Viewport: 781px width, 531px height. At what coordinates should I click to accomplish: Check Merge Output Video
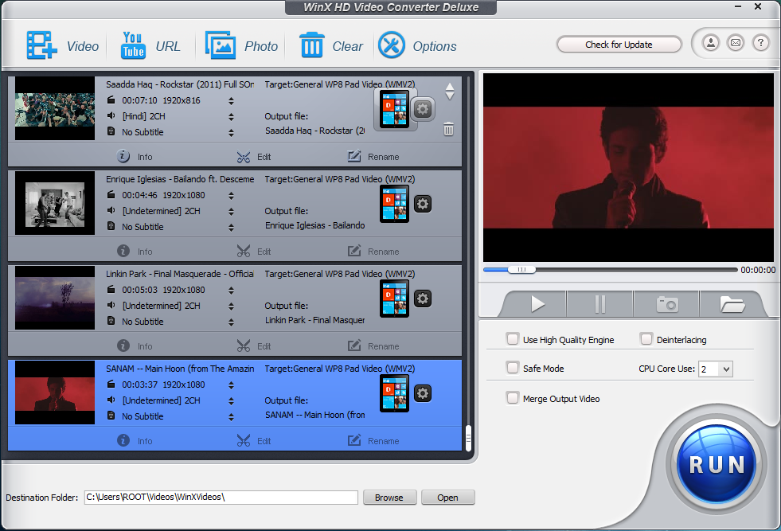513,398
